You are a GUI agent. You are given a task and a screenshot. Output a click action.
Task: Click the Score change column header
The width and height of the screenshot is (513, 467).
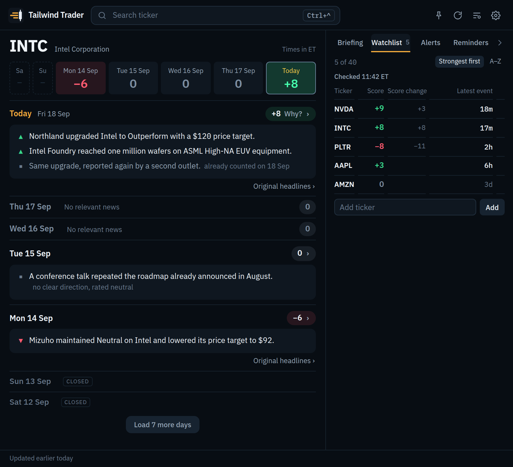point(407,91)
